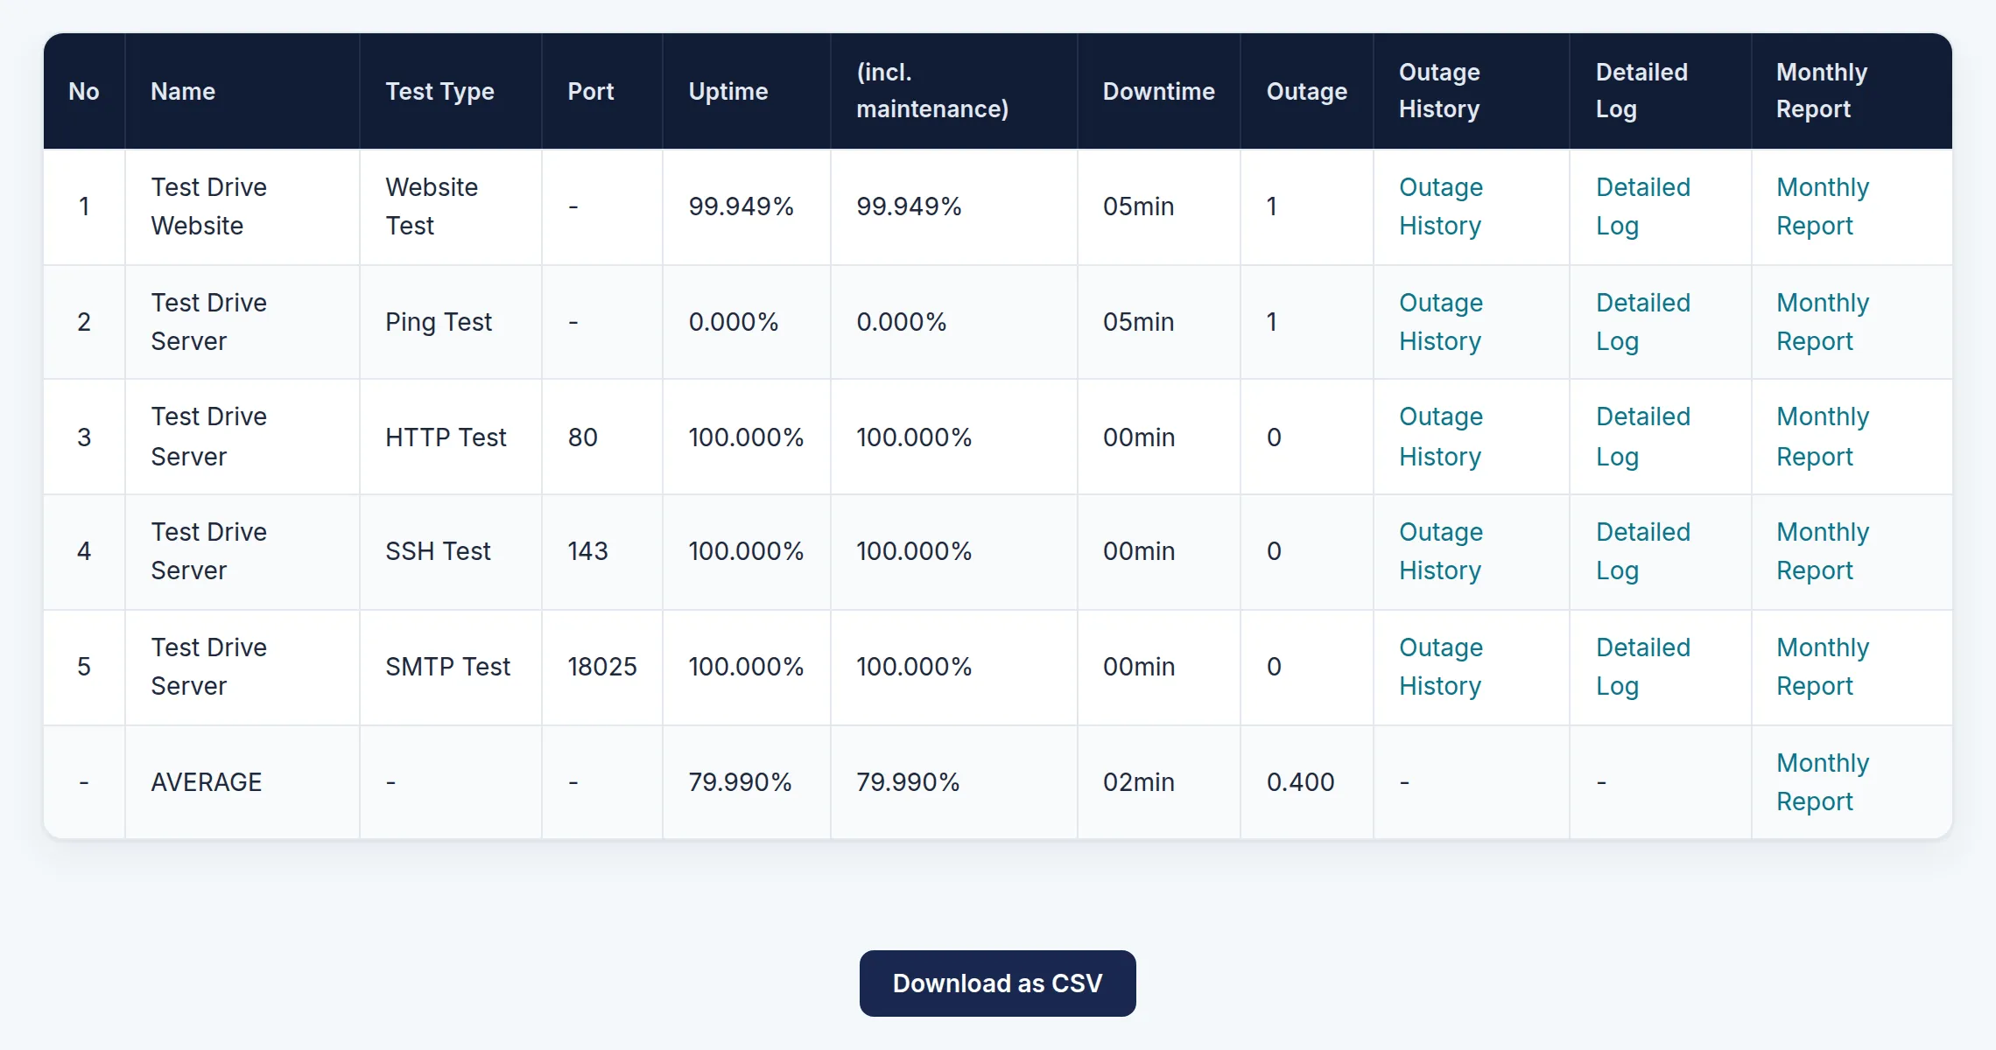View Detailed Log for Ping Test row
Image resolution: width=1996 pixels, height=1050 pixels.
pos(1642,322)
